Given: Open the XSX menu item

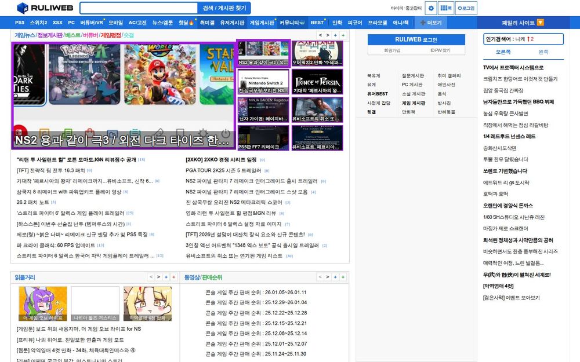Looking at the screenshot, I should pyautogui.click(x=57, y=23).
